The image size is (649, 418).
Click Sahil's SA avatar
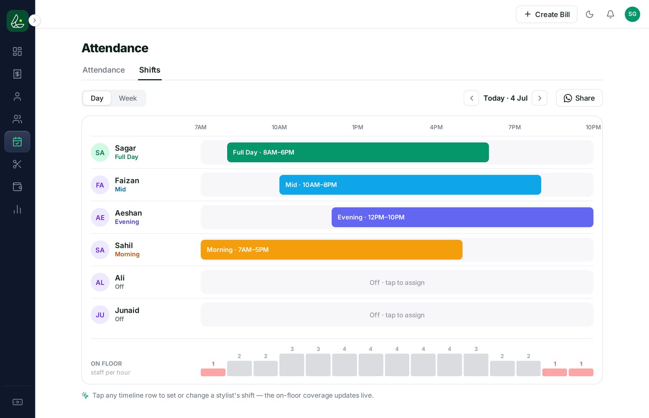coord(100,250)
